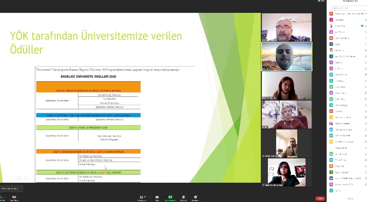Click slide title 'YÖK tarafından Üniversitemize verilen'
Image resolution: width=367 pixels, height=202 pixels.
click(96, 36)
